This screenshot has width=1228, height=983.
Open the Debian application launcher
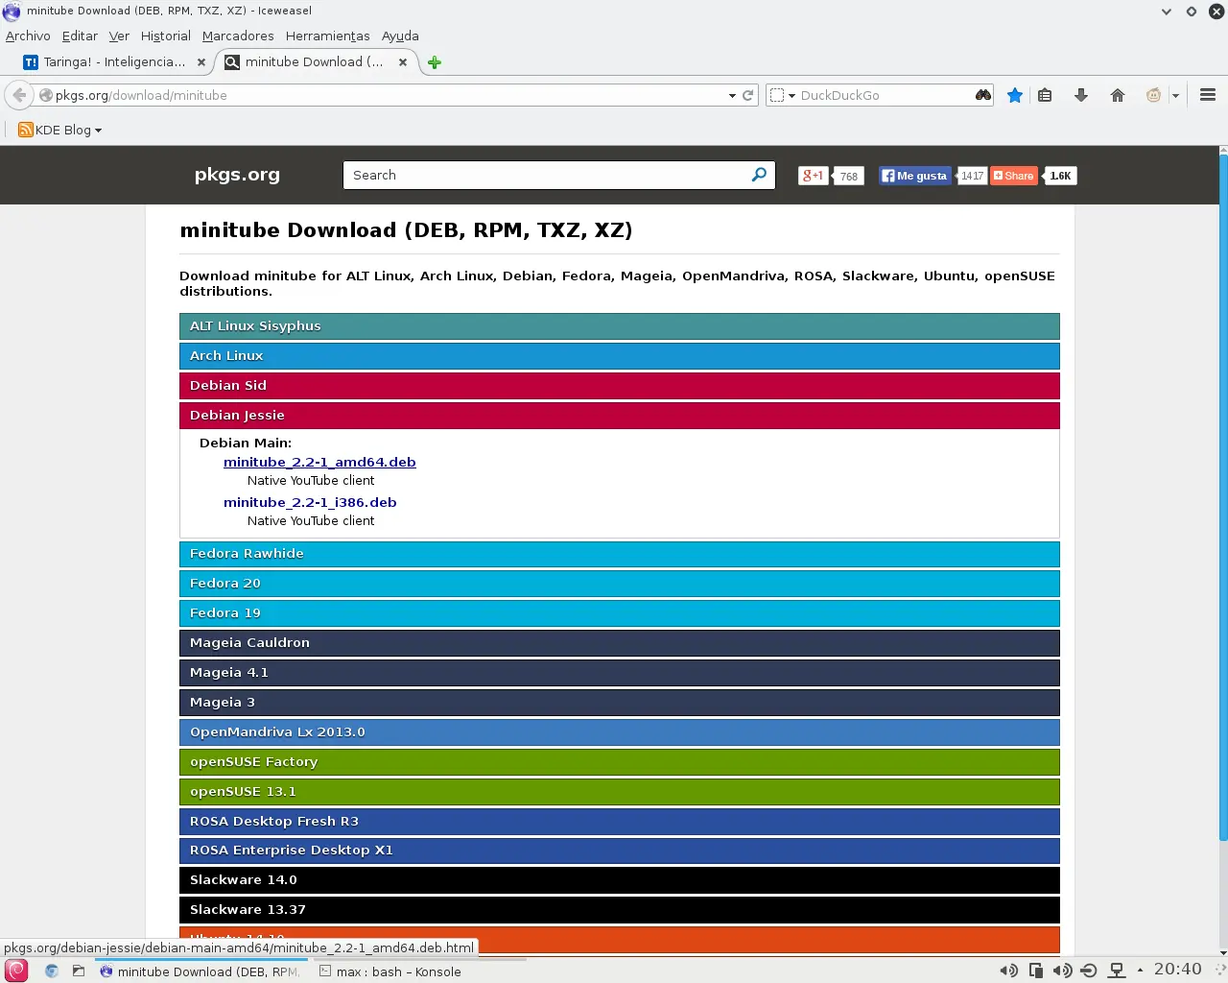coord(16,971)
